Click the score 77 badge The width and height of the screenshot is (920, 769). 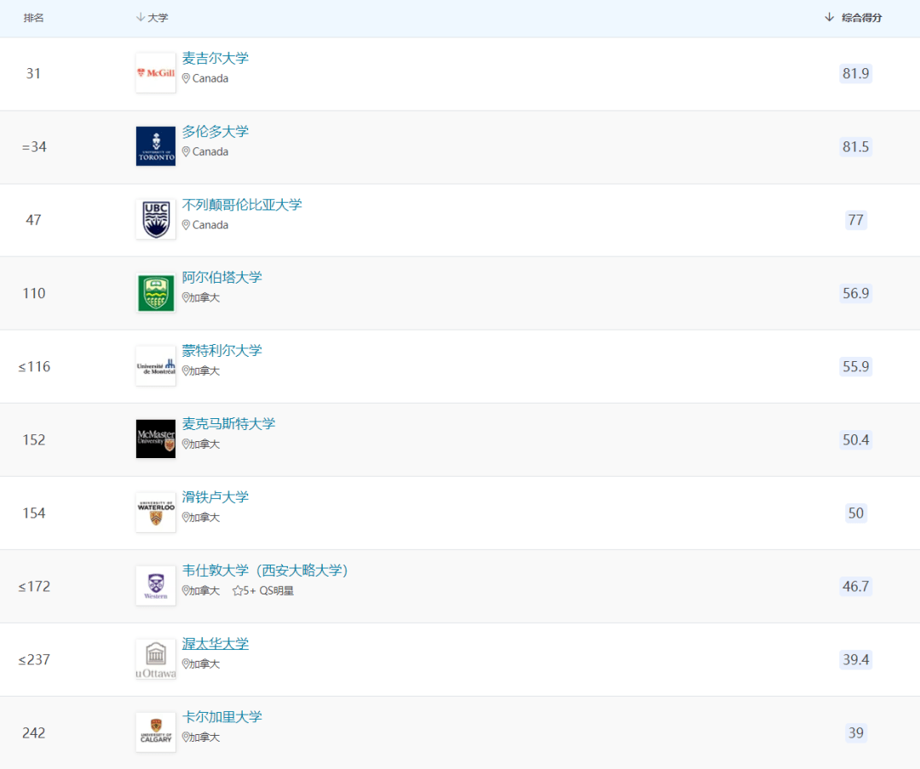(855, 220)
